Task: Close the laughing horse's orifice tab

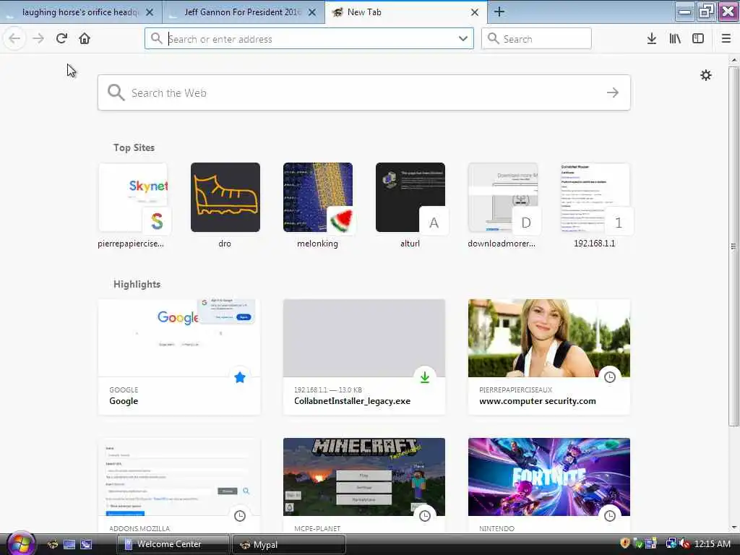Action: click(x=150, y=12)
